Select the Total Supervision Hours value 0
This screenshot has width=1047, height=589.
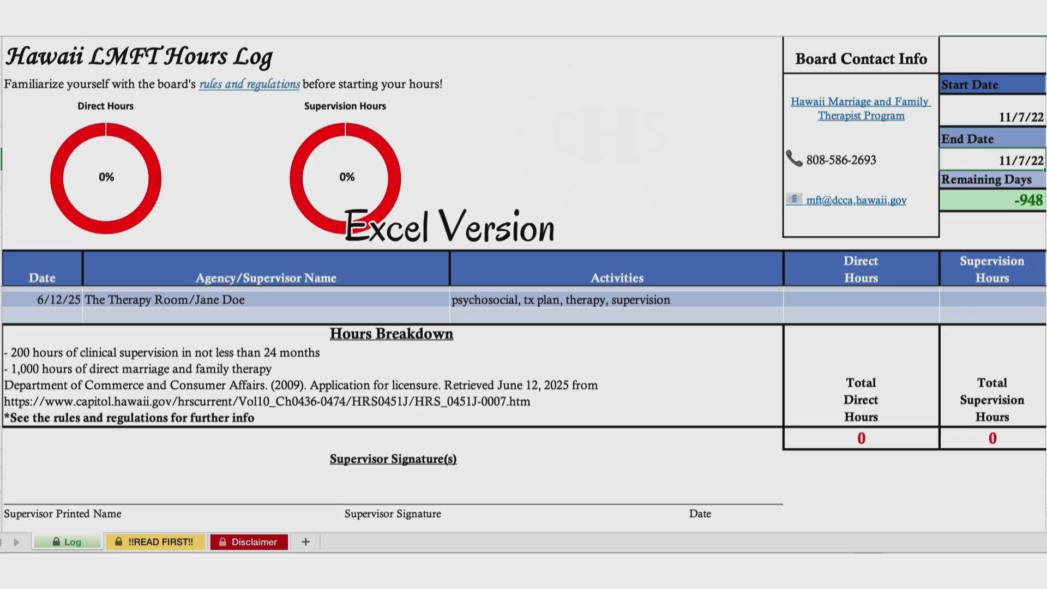click(992, 438)
